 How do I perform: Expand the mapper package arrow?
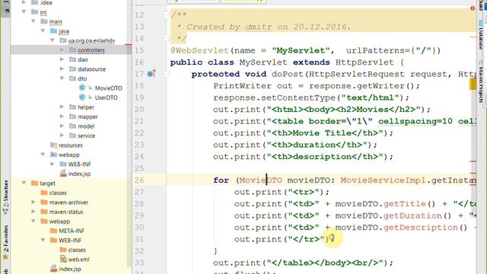coord(62,116)
